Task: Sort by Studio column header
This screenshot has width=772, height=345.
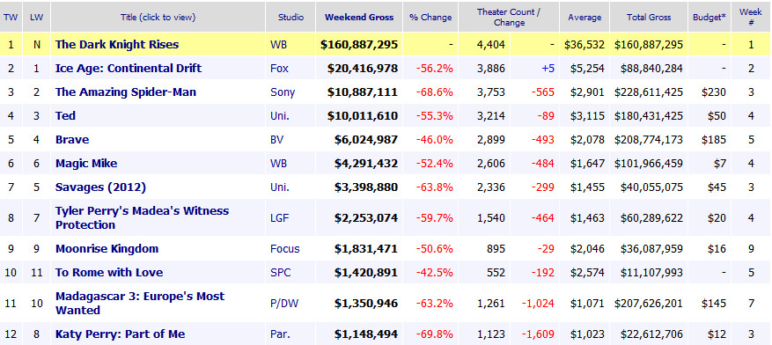Action: pyautogui.click(x=290, y=18)
